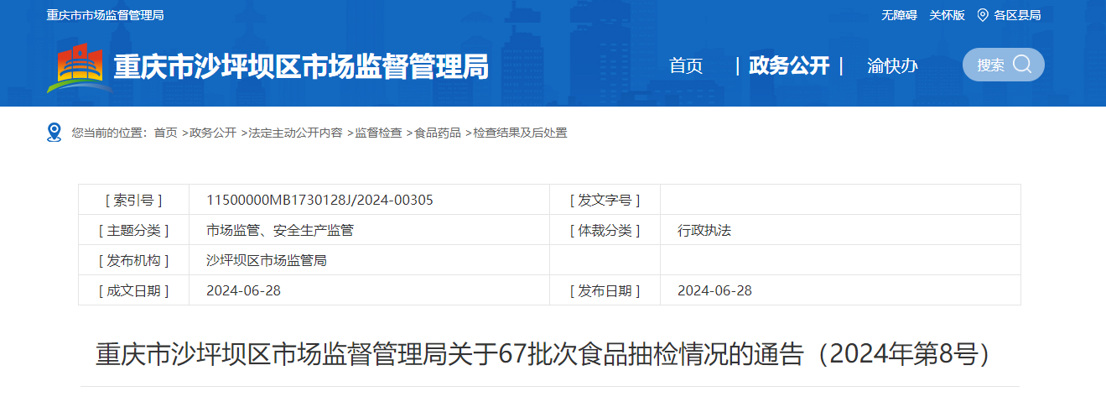Click the magnifier icon in the search pill

[x=1022, y=65]
